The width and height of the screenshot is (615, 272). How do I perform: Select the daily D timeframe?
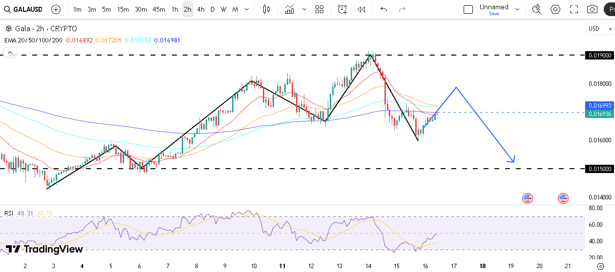tap(212, 9)
